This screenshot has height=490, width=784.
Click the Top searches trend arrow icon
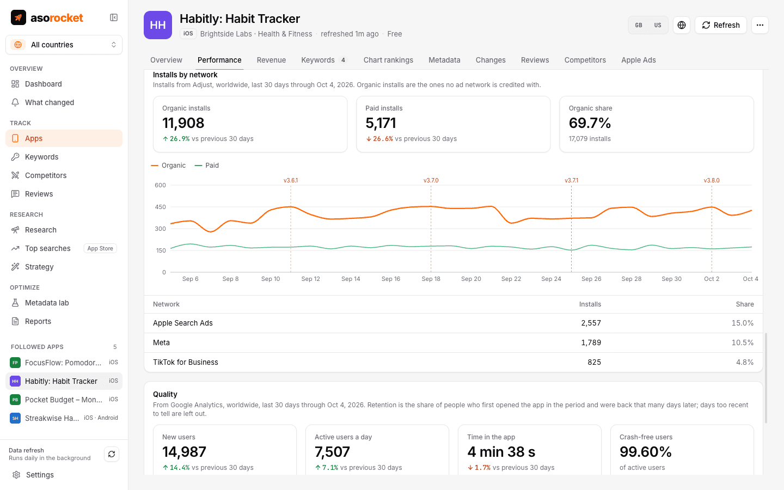15,248
